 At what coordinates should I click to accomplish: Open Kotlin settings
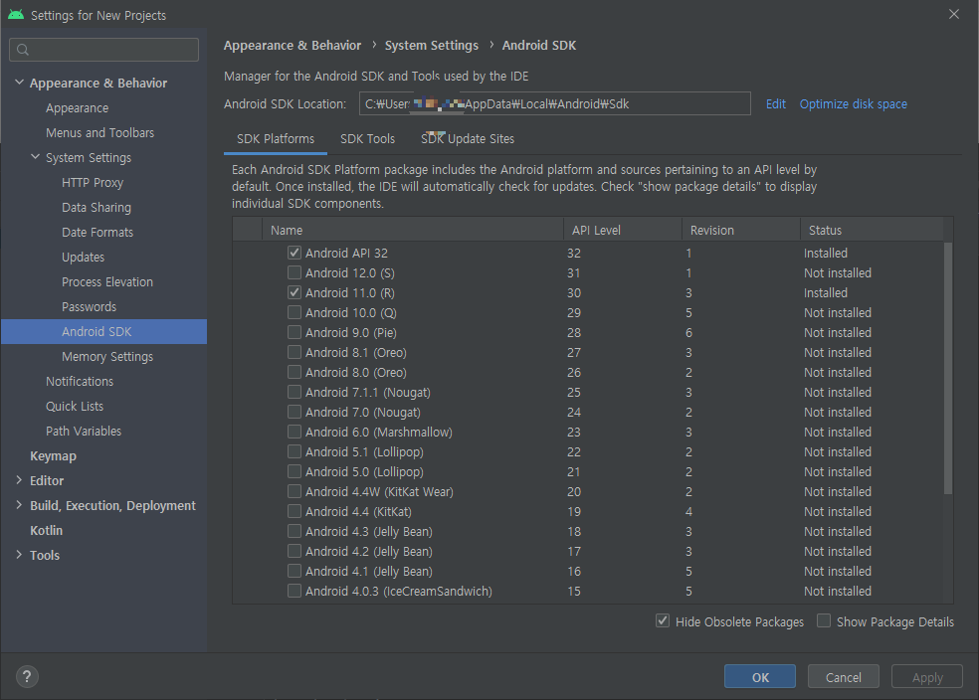tap(46, 530)
